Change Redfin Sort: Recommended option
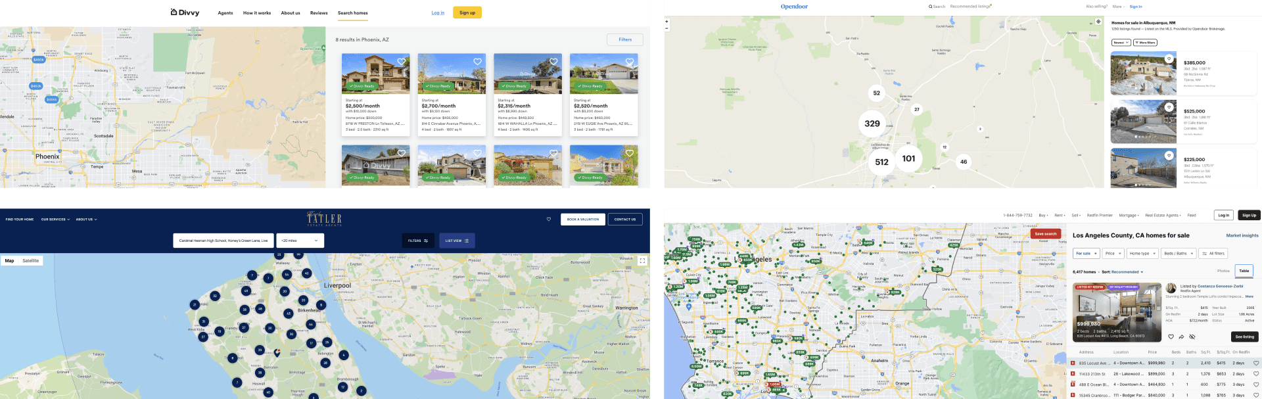The height and width of the screenshot is (399, 1262). click(x=1127, y=272)
